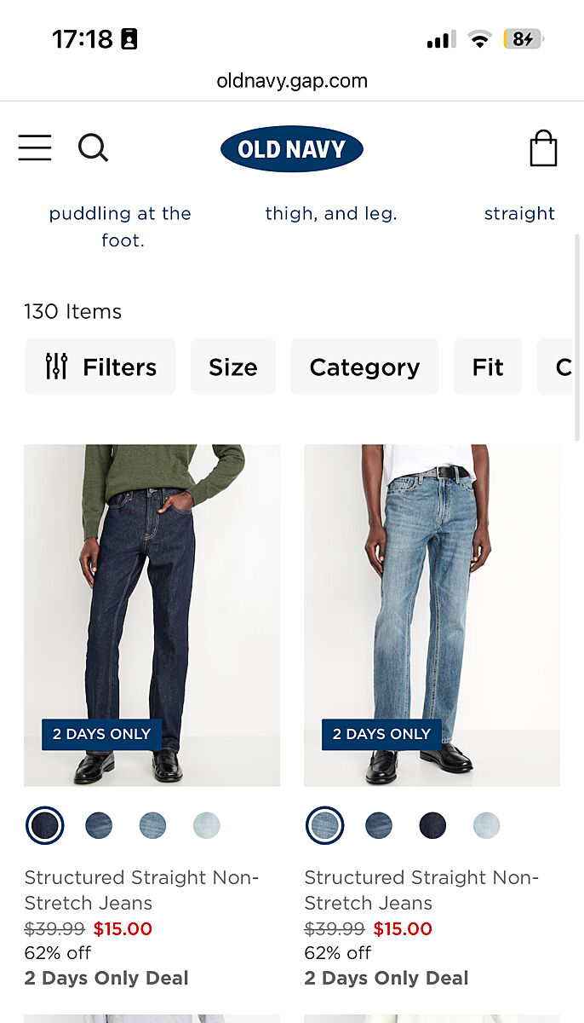This screenshot has height=1023, width=584.
Task: Tap the search magnifier icon
Action: pos(93,148)
